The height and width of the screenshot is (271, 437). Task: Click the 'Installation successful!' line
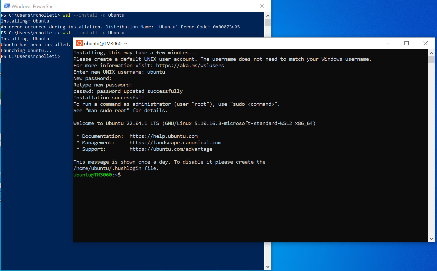(x=109, y=98)
